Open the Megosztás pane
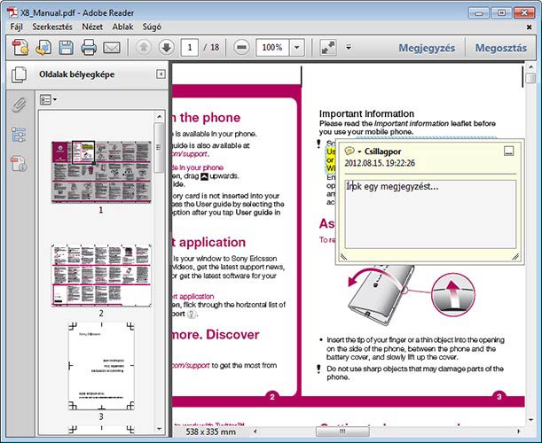Viewport: 542px width, 443px height. [501, 48]
